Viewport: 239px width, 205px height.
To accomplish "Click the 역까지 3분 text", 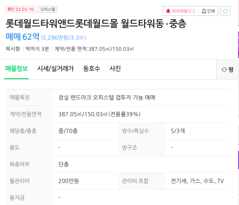I will click(x=37, y=49).
